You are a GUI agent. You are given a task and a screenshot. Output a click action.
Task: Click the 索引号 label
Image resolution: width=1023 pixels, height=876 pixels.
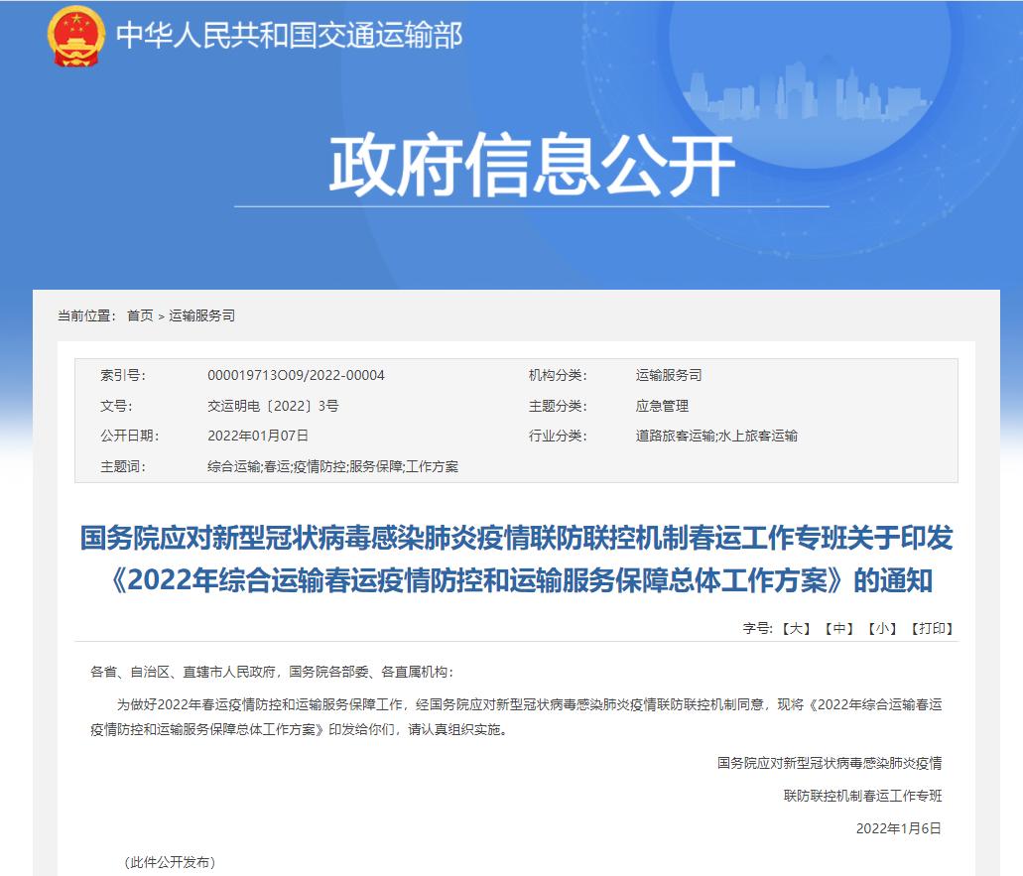pos(123,375)
